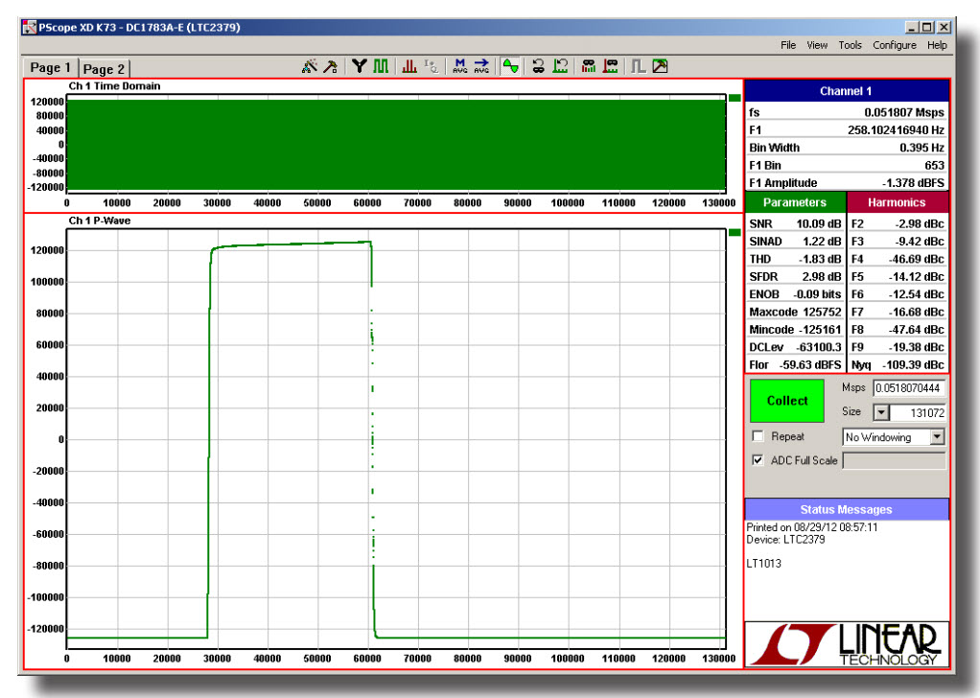980x698 pixels.
Task: Click the green indicator beside P-Wave plot
Action: (735, 233)
